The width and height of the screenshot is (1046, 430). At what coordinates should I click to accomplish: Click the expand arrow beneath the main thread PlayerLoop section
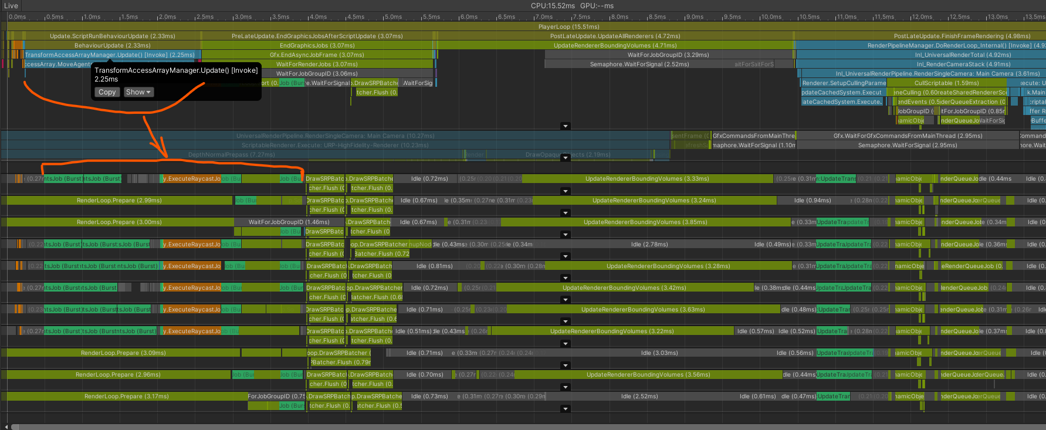pos(565,126)
